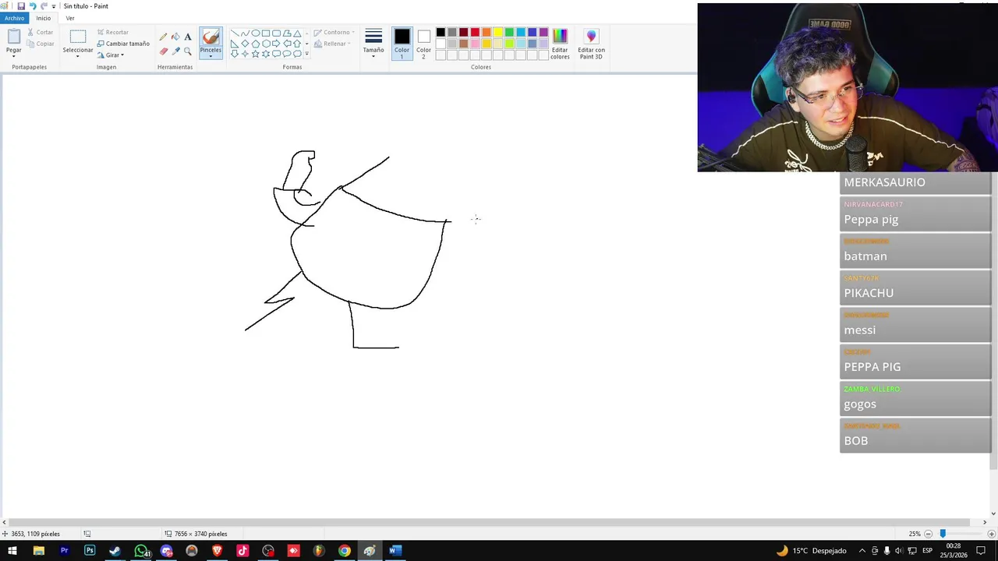Pick the cloud callout shape
Viewport: 998px width, 561px height.
pyautogui.click(x=297, y=54)
